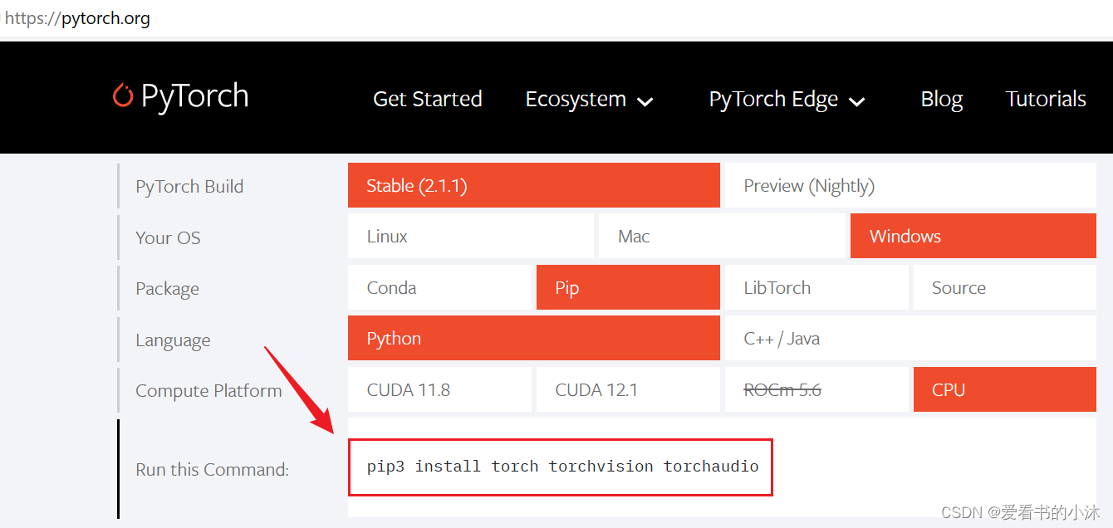Choose Python as the language
The height and width of the screenshot is (528, 1113).
(534, 338)
